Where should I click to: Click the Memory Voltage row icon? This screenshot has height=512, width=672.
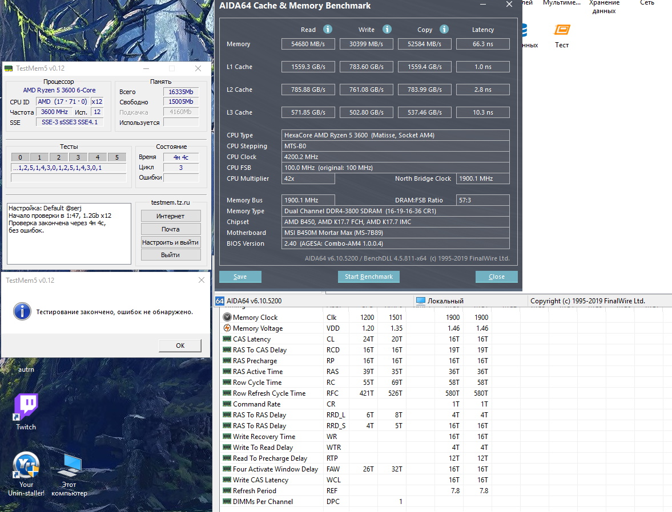[x=227, y=328]
